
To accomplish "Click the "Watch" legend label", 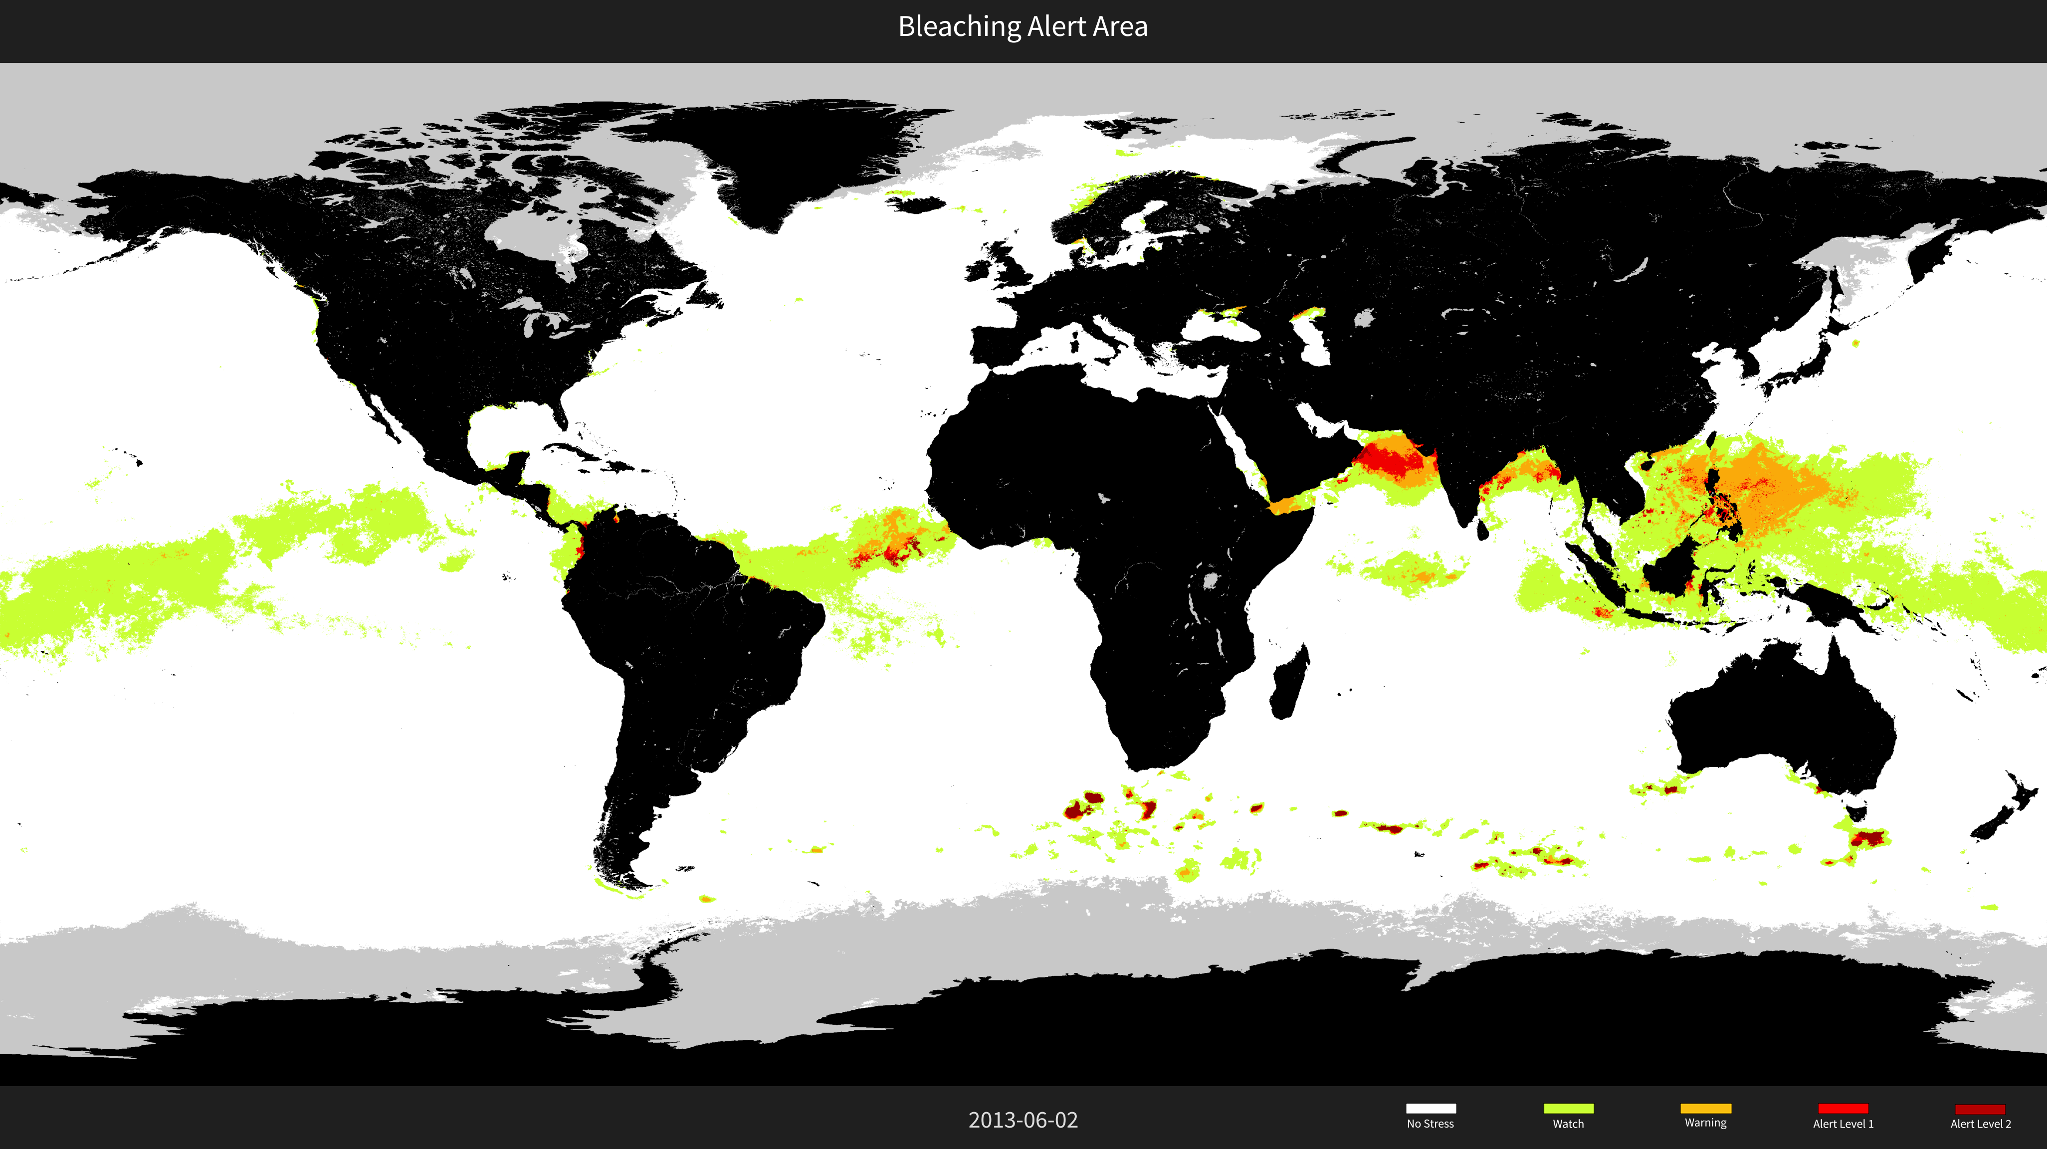I will [x=1568, y=1124].
